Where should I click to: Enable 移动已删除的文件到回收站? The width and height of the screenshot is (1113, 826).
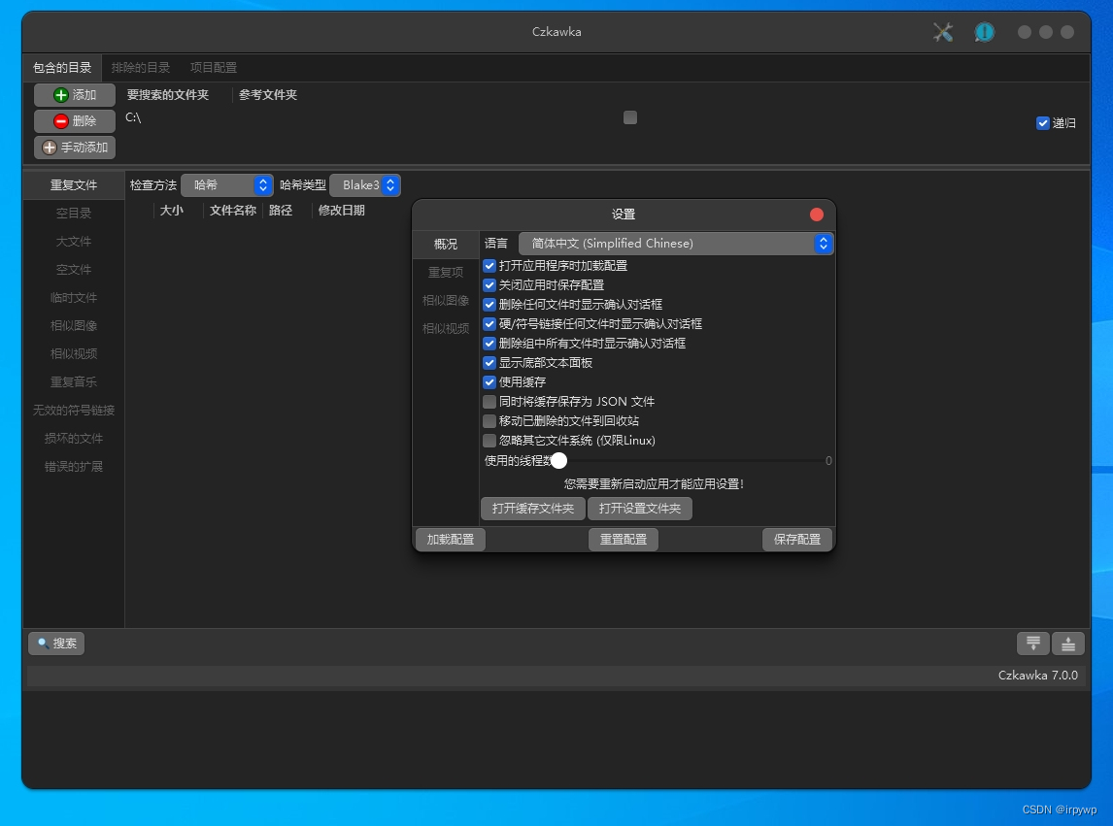(489, 421)
